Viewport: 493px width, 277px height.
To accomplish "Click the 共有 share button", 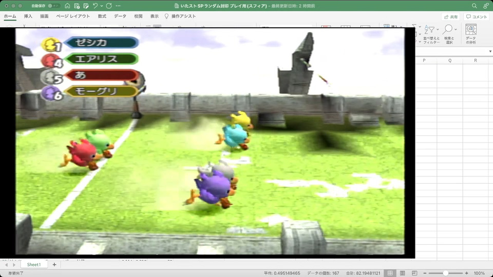I will coord(451,16).
